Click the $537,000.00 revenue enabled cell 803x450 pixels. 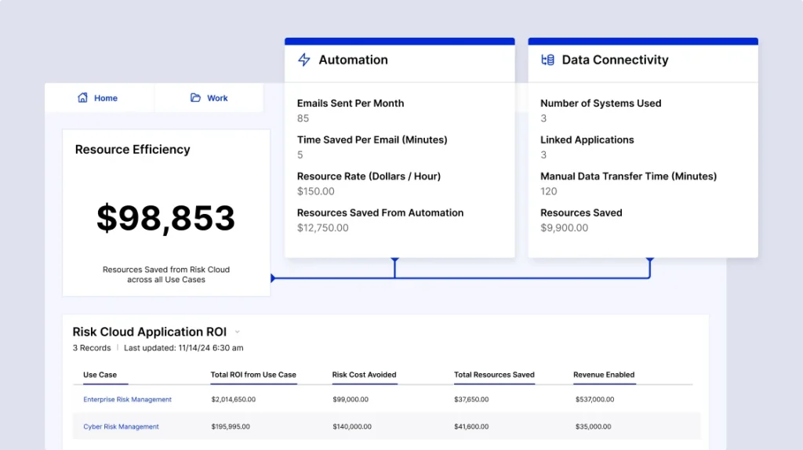(x=594, y=399)
